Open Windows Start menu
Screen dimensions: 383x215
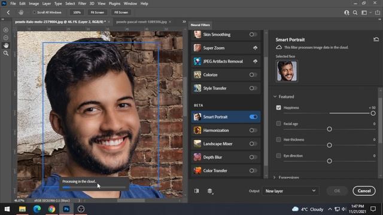pyautogui.click(x=7, y=209)
